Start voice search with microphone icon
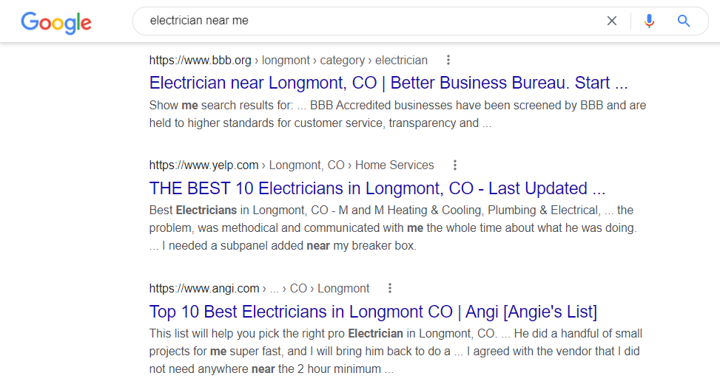Viewport: 720px width, 387px height. click(x=649, y=21)
